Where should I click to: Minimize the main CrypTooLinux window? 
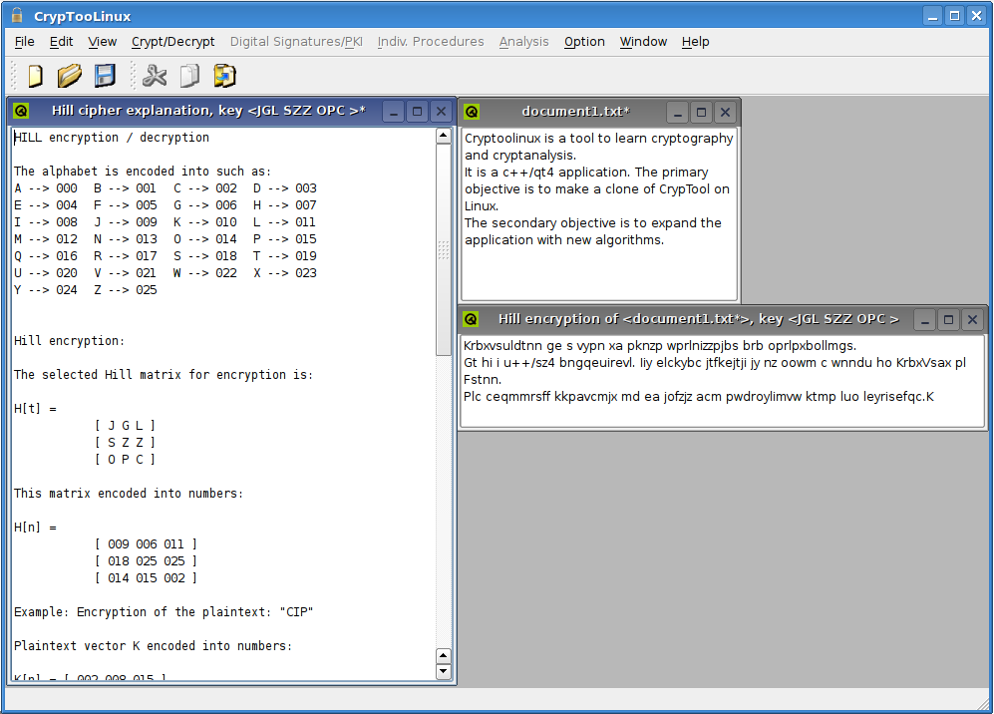click(x=932, y=17)
